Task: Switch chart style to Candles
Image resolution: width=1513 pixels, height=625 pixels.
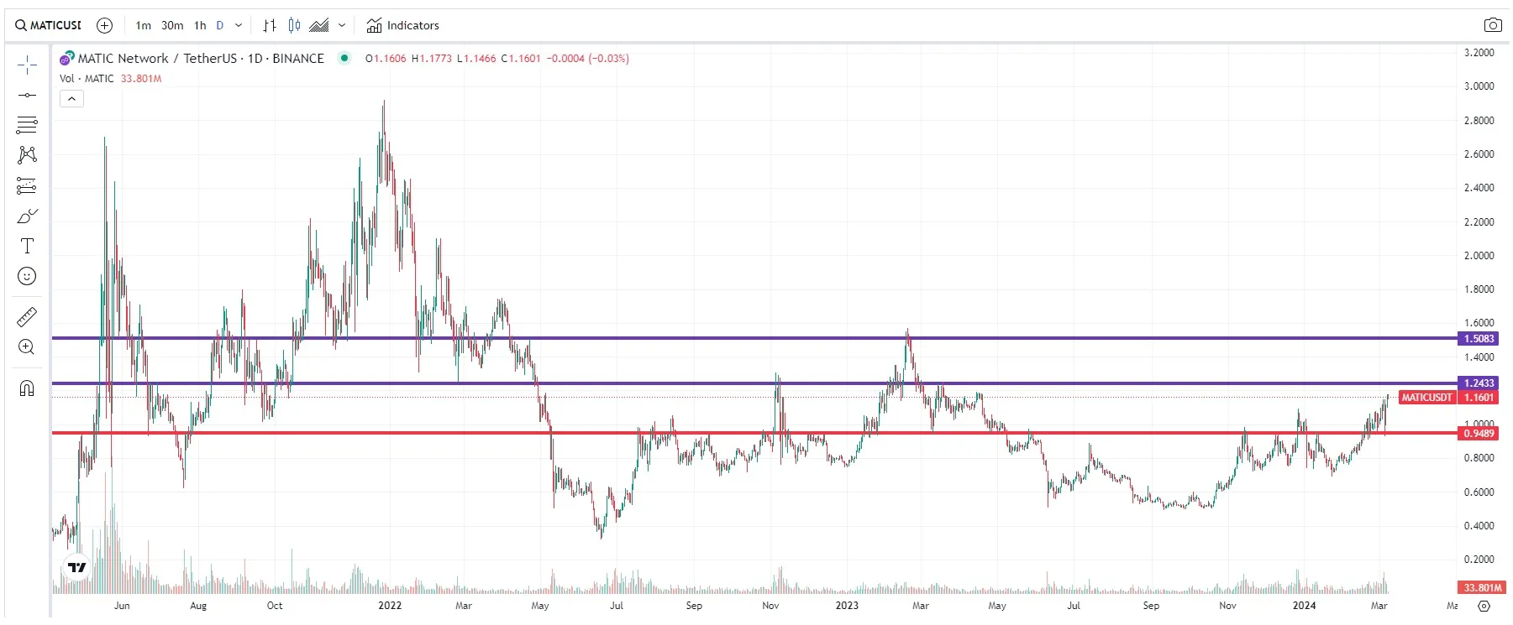Action: click(x=294, y=25)
